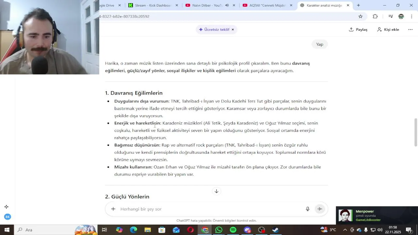
Task: Open the Chrome three-dot menu
Action: click(x=411, y=16)
